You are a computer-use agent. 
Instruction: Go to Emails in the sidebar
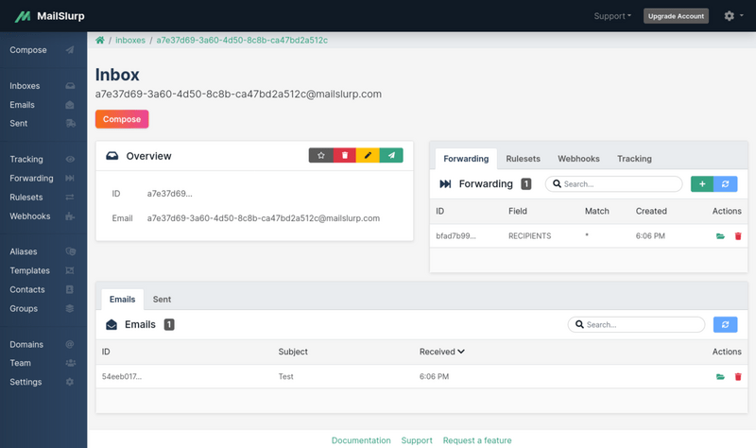(x=43, y=105)
